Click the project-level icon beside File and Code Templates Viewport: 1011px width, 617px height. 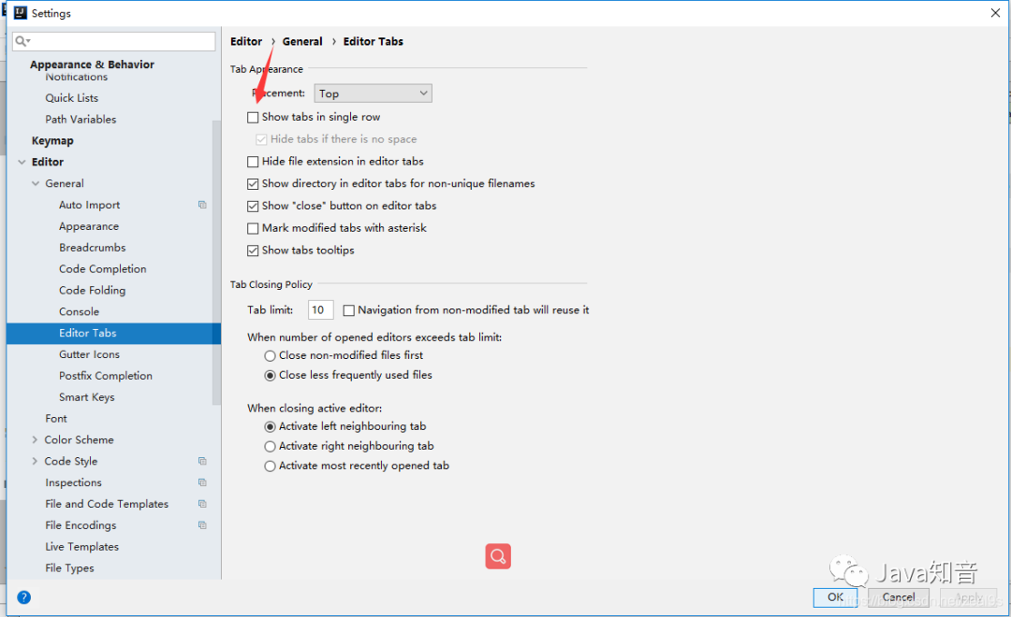pyautogui.click(x=202, y=504)
